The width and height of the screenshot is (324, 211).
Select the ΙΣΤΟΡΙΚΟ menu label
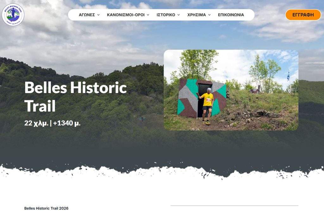coord(166,15)
